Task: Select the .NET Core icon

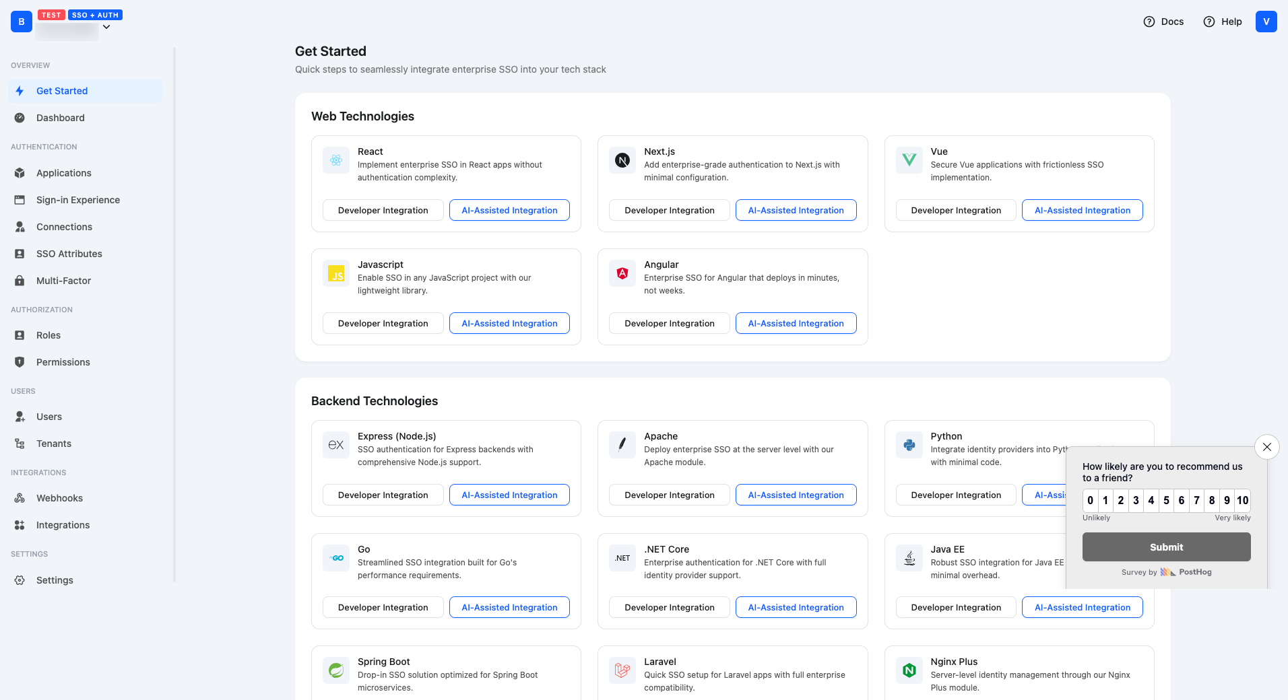Action: point(622,558)
